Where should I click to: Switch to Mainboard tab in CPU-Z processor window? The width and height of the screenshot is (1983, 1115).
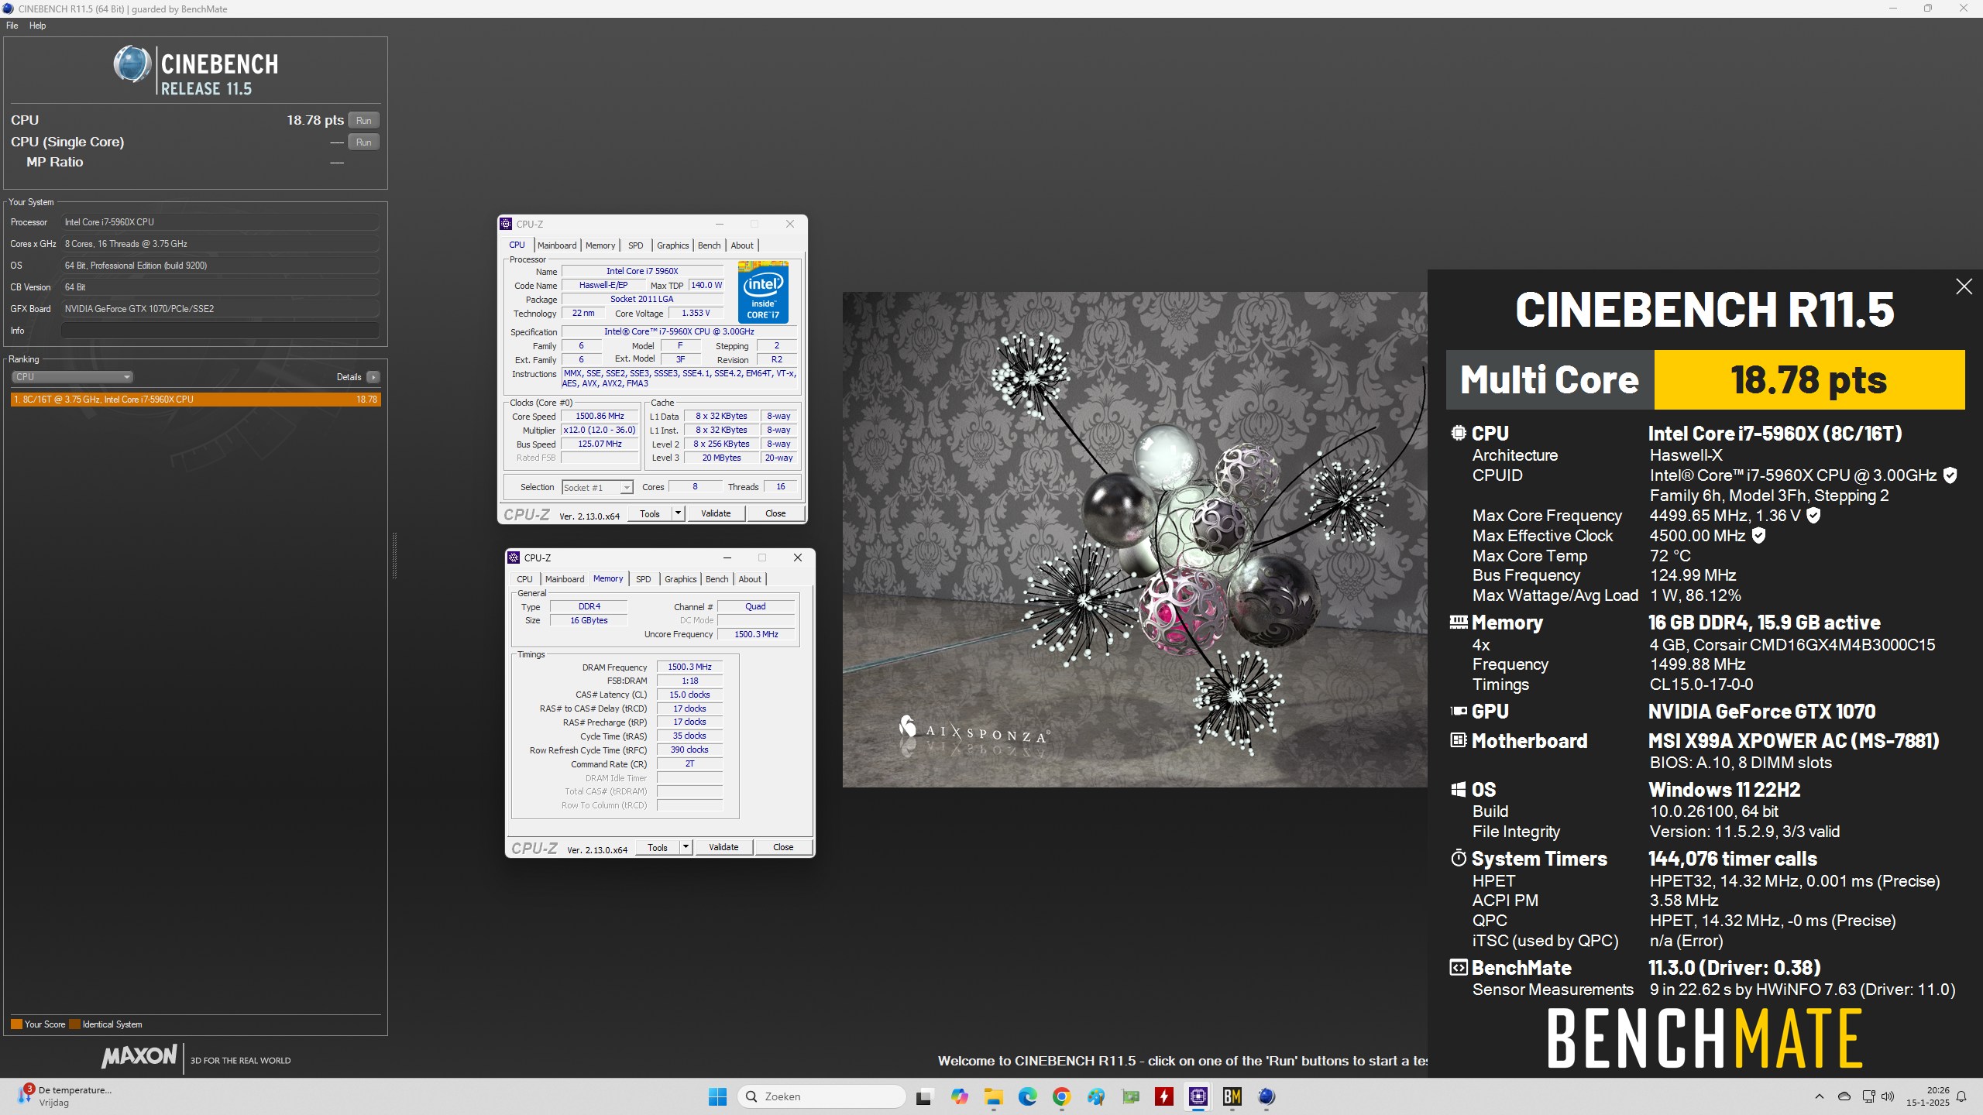click(557, 245)
